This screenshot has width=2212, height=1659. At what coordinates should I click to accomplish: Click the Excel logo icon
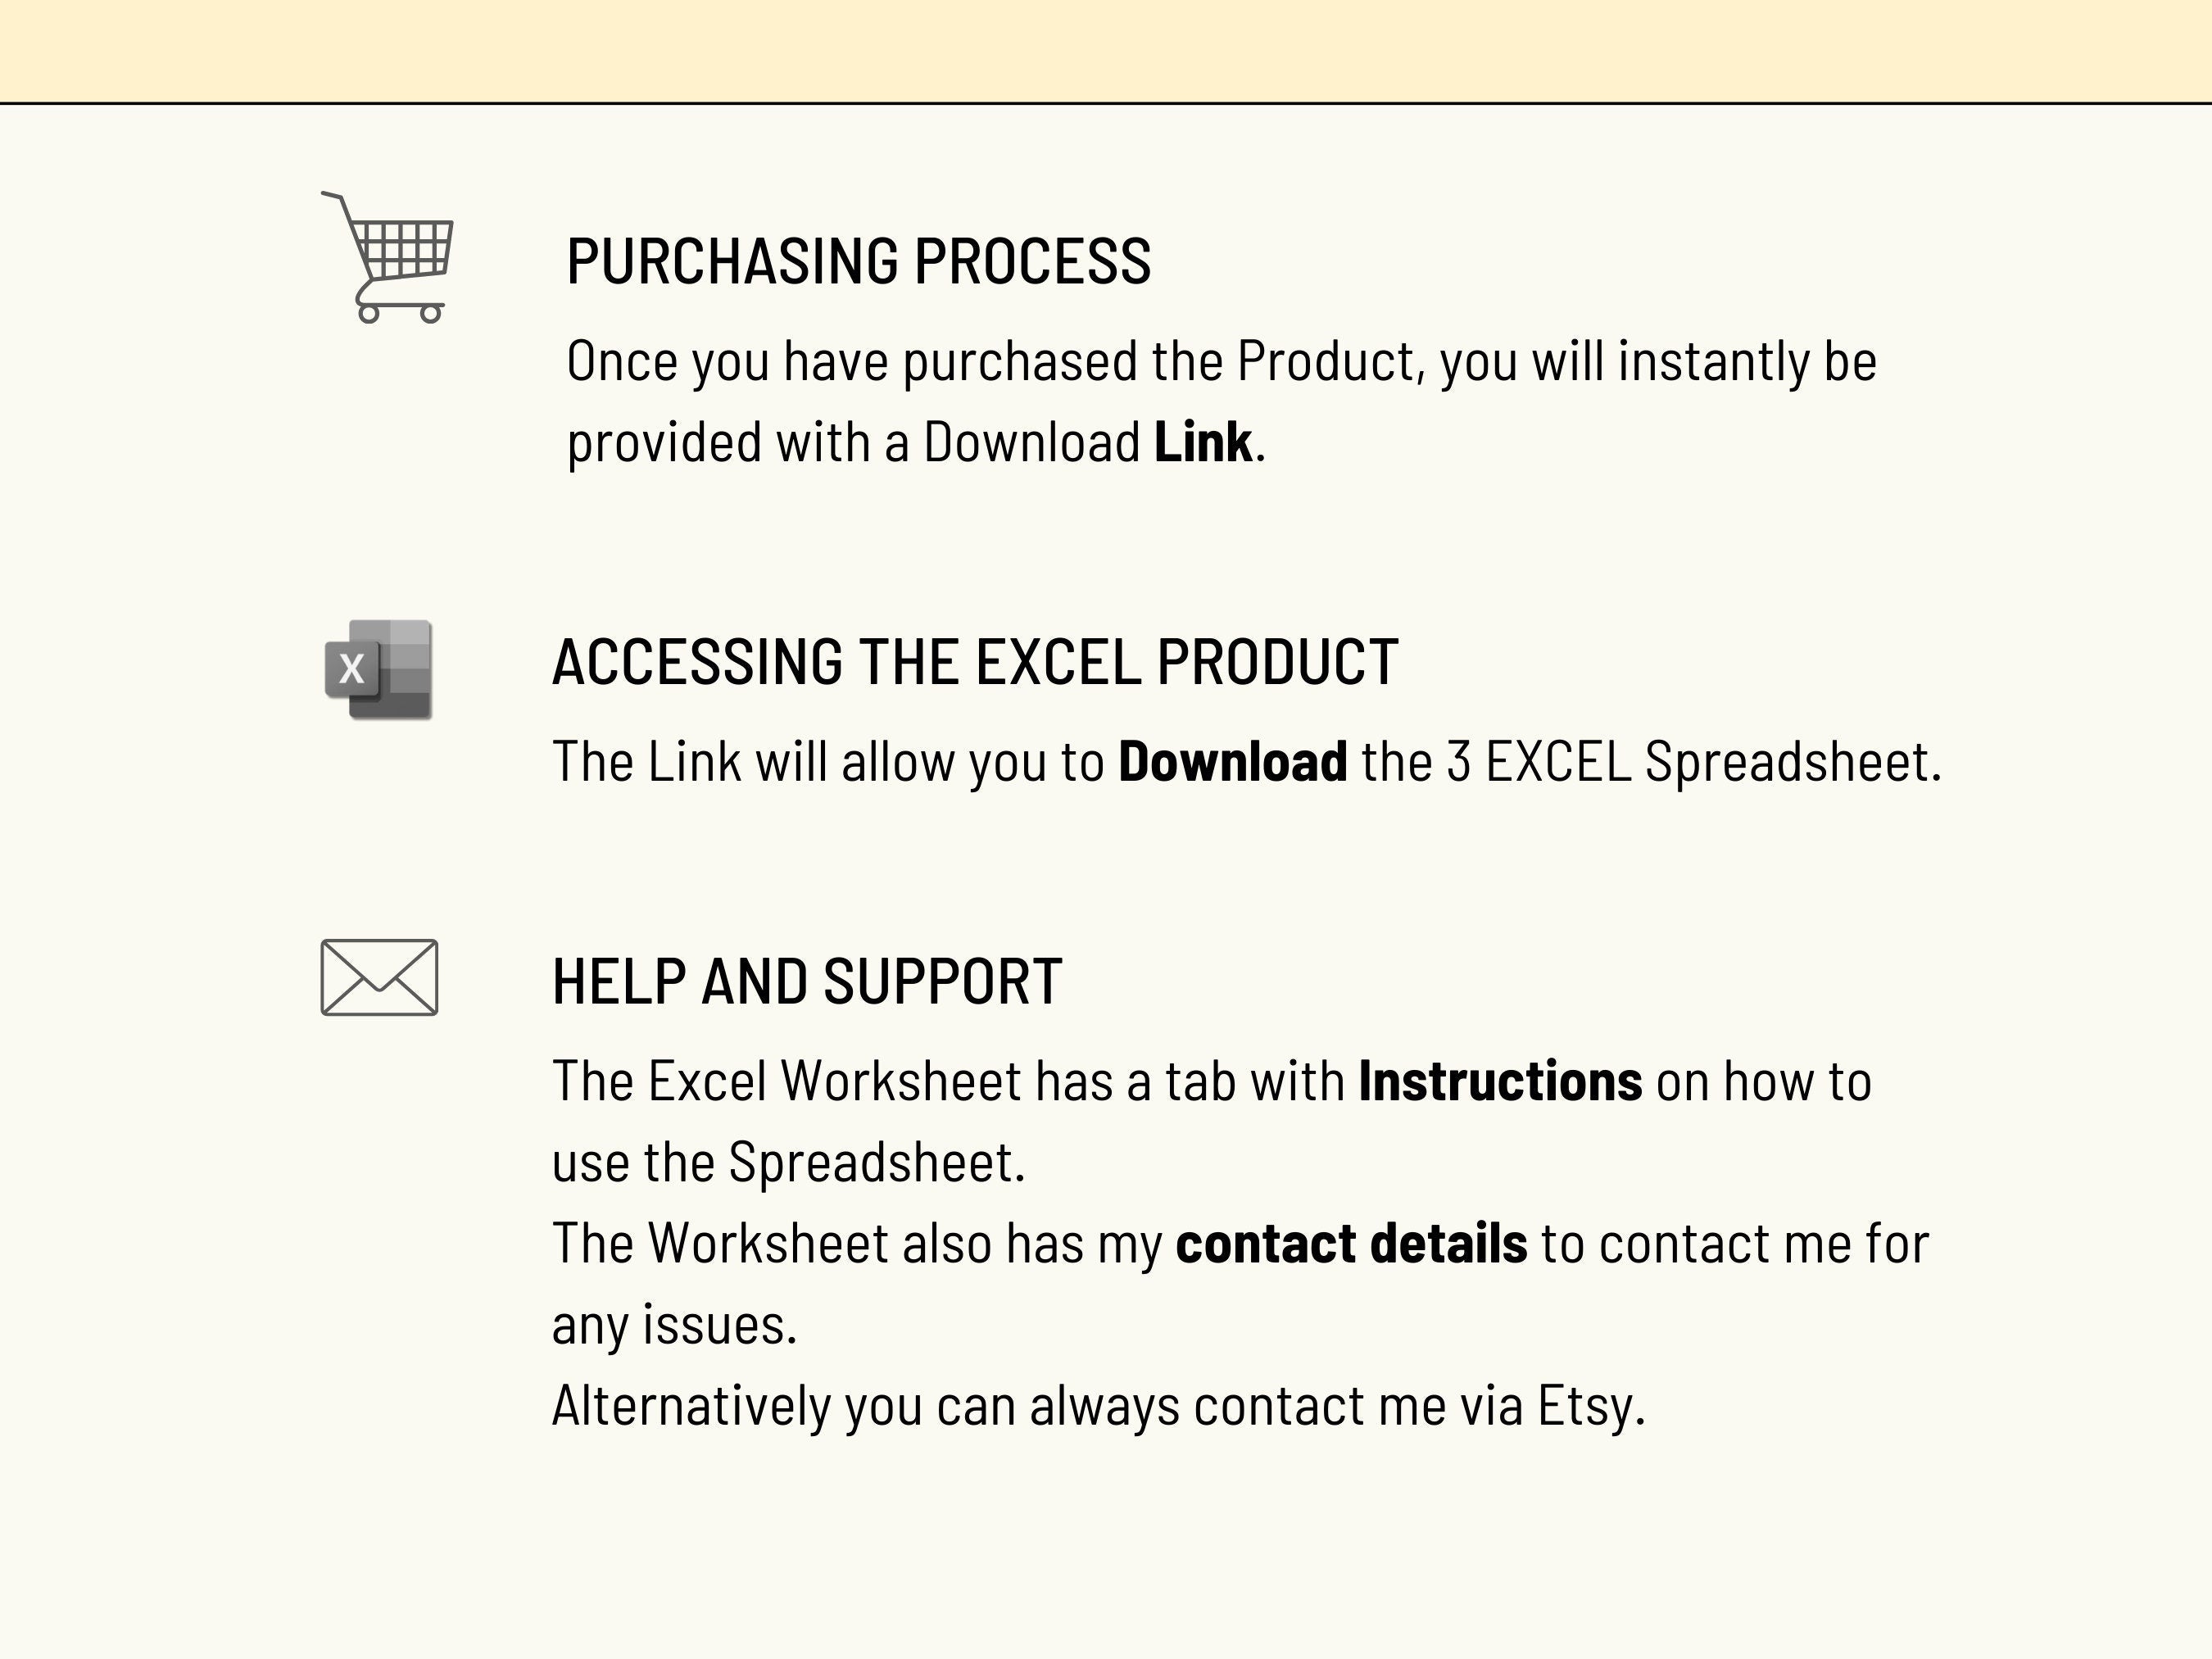click(x=379, y=669)
